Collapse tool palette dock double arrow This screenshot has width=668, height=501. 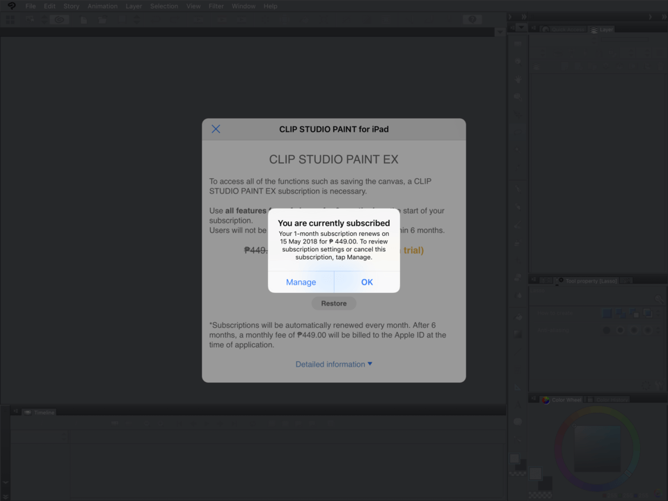point(523,17)
